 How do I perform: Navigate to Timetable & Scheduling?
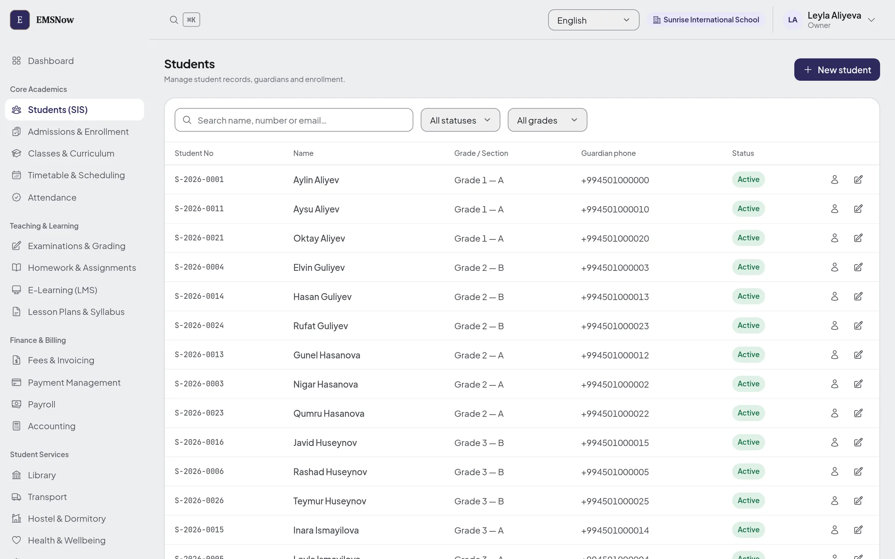74,175
